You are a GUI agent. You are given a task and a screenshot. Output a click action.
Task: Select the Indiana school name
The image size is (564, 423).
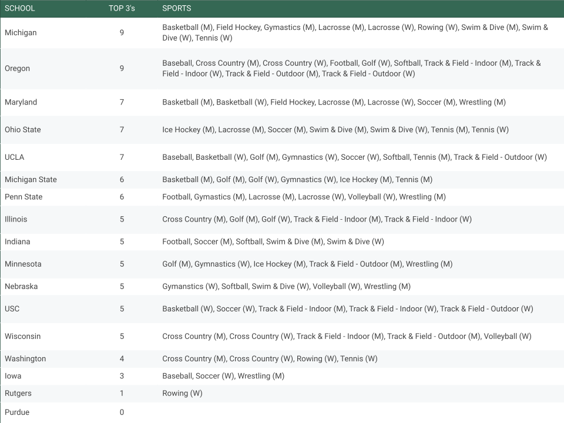pos(17,241)
